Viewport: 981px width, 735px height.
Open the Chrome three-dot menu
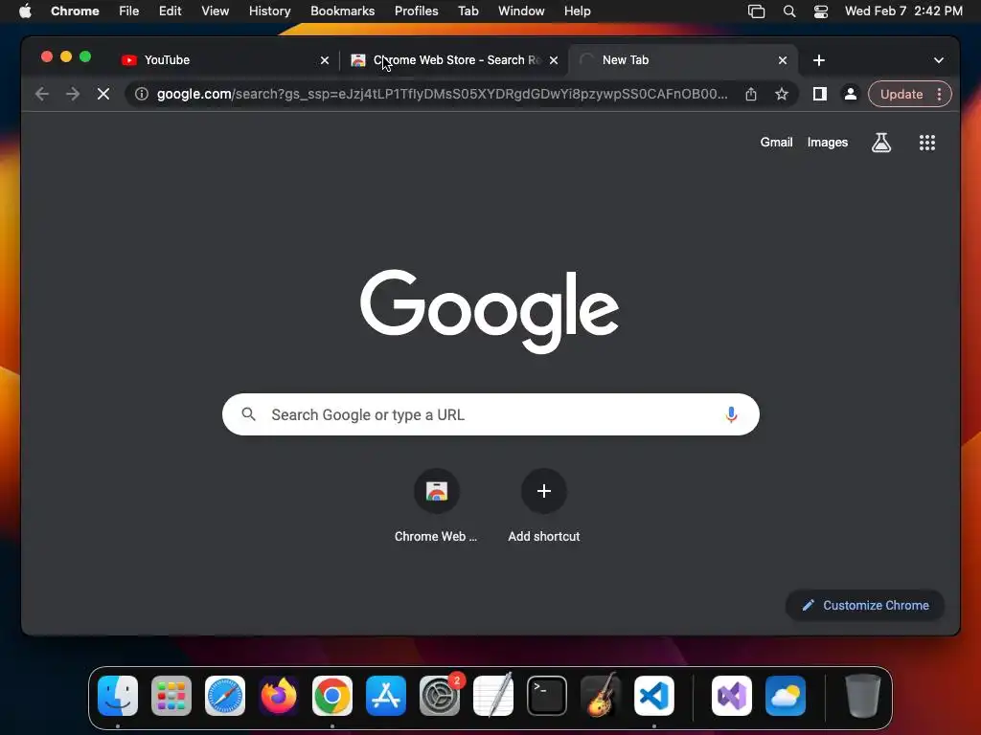(939, 94)
